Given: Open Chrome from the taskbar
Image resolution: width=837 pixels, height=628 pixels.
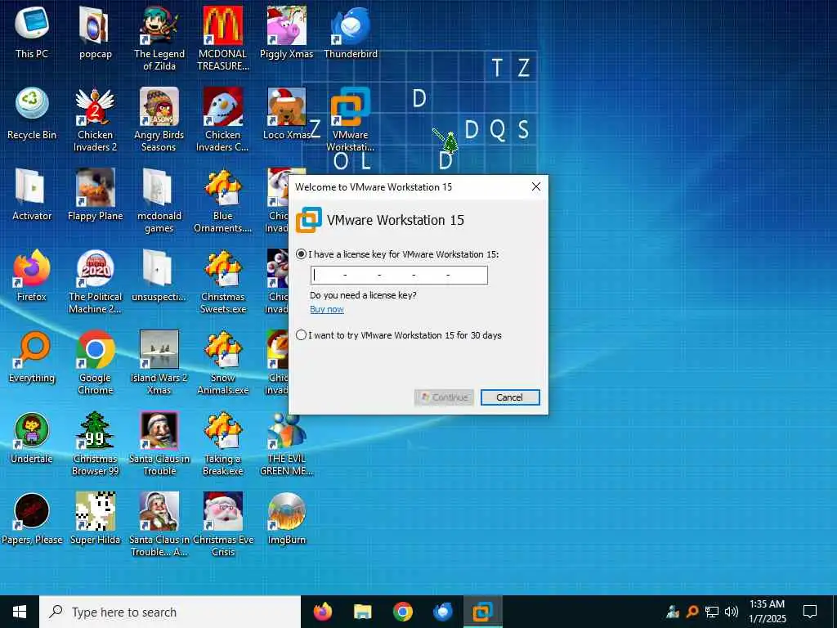Looking at the screenshot, I should pyautogui.click(x=402, y=612).
